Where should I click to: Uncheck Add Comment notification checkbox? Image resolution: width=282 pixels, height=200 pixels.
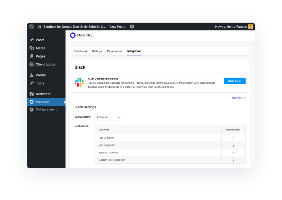pyautogui.click(x=234, y=138)
